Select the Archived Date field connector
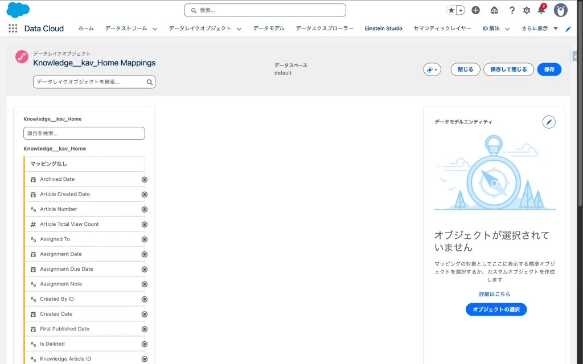 (145, 179)
